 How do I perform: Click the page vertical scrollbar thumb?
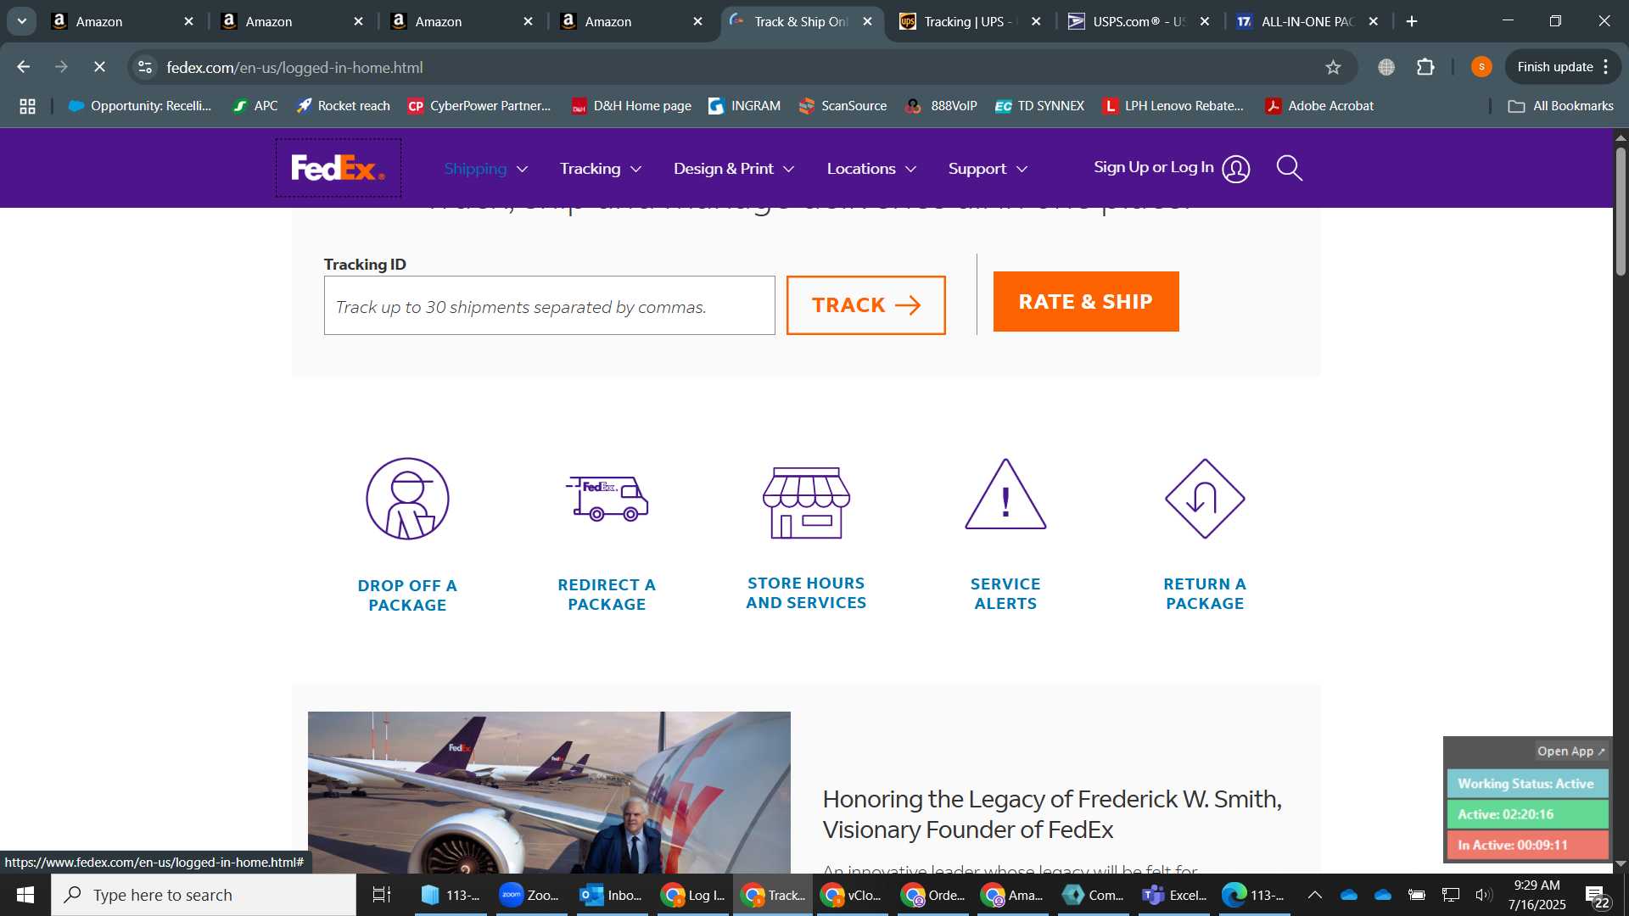[x=1621, y=212]
